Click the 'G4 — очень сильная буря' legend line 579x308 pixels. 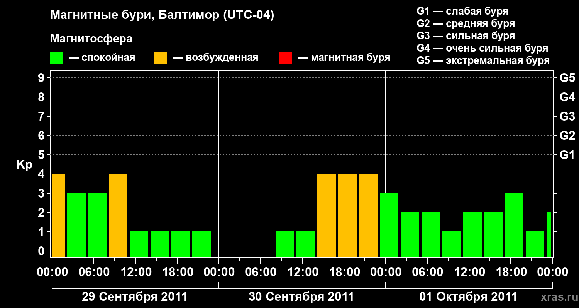482,48
